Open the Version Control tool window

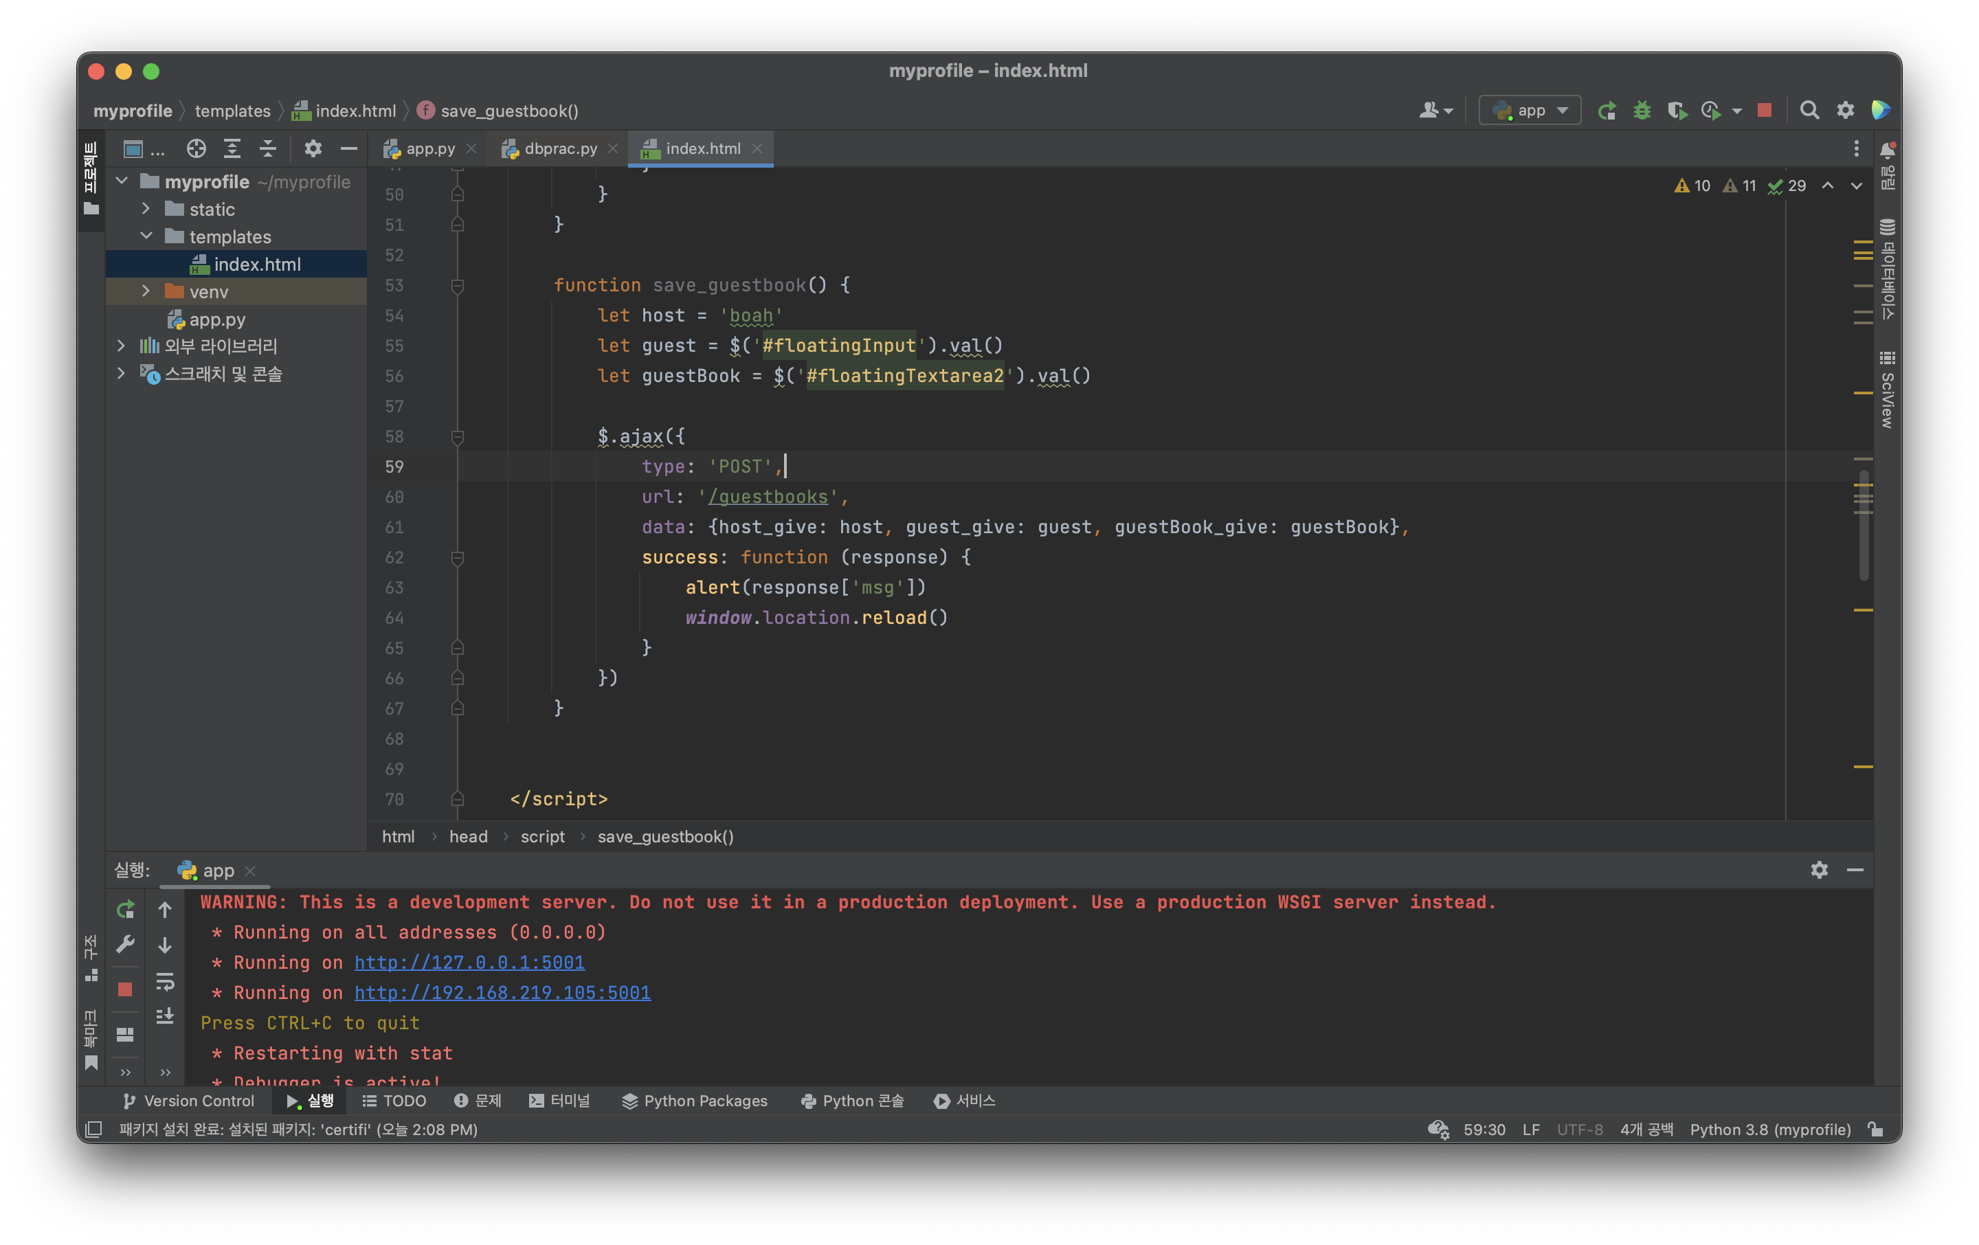pos(188,1100)
